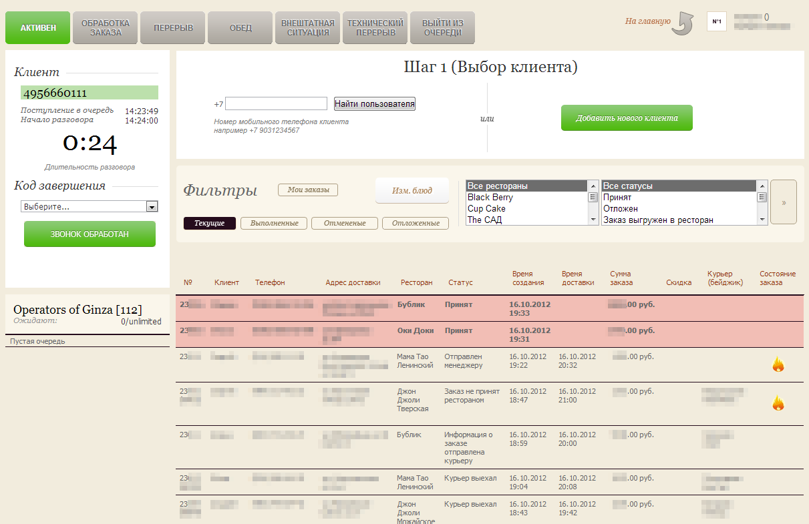Show Текущие orders tab
809x524 pixels.
pyautogui.click(x=210, y=223)
